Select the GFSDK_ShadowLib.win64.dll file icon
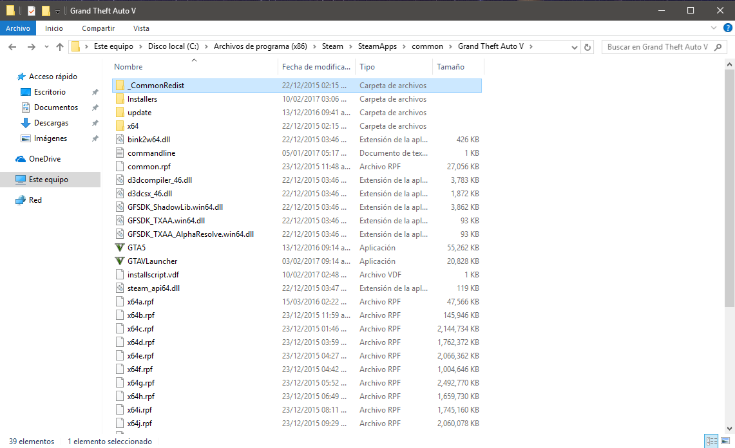 point(120,207)
